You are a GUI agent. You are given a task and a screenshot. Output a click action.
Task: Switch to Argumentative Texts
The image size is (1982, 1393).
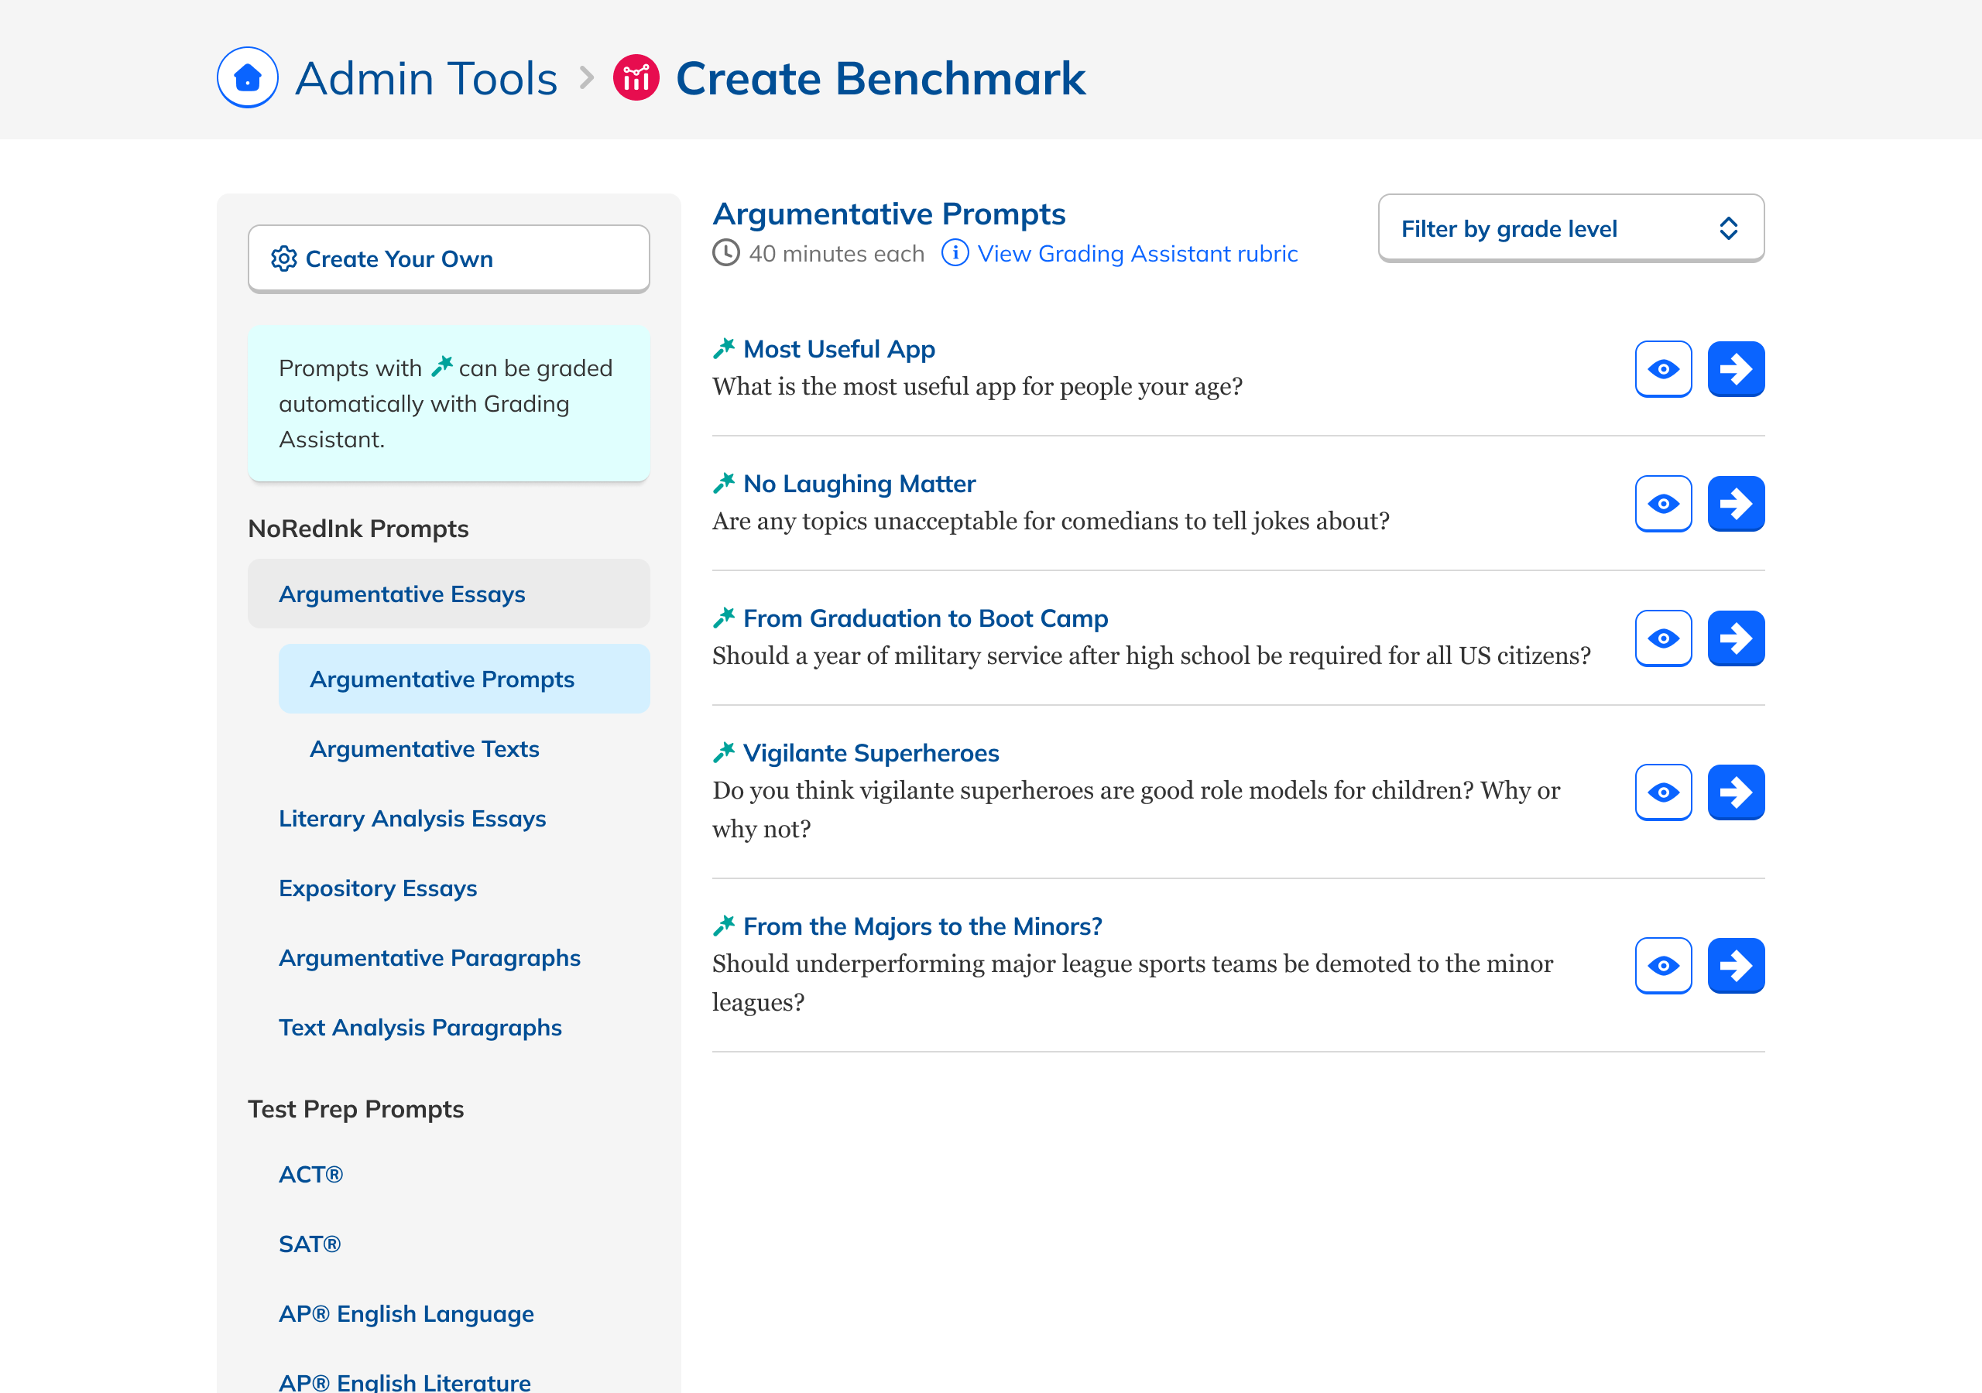423,749
